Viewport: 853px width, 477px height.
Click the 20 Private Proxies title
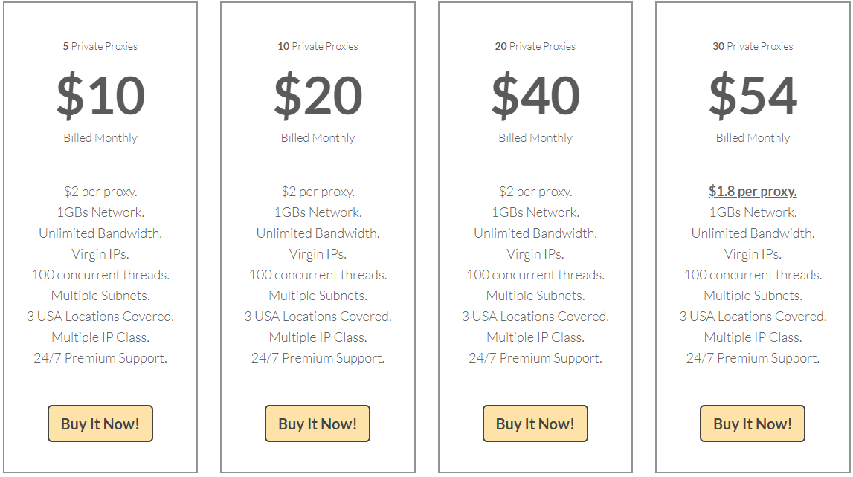pos(535,46)
